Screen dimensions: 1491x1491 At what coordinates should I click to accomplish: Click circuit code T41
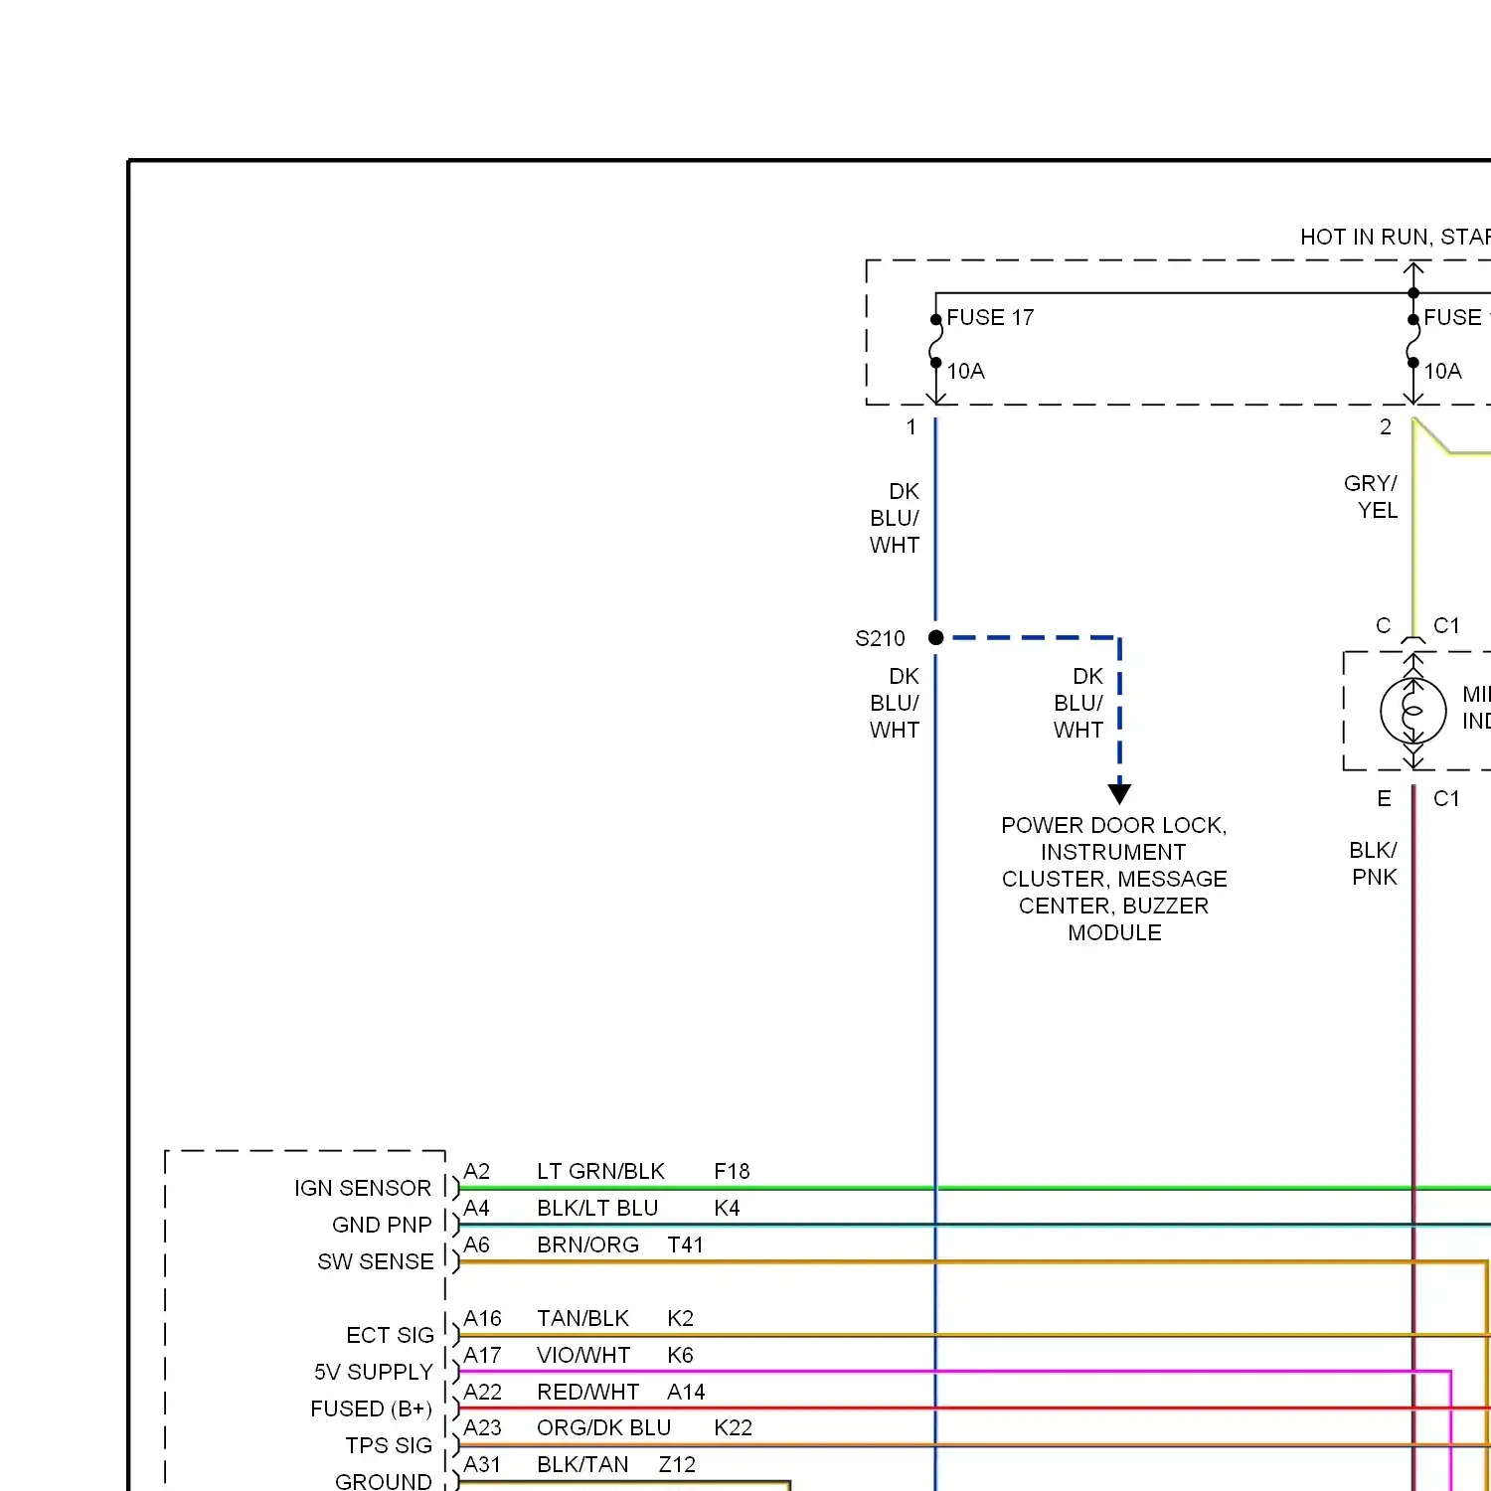click(685, 1244)
